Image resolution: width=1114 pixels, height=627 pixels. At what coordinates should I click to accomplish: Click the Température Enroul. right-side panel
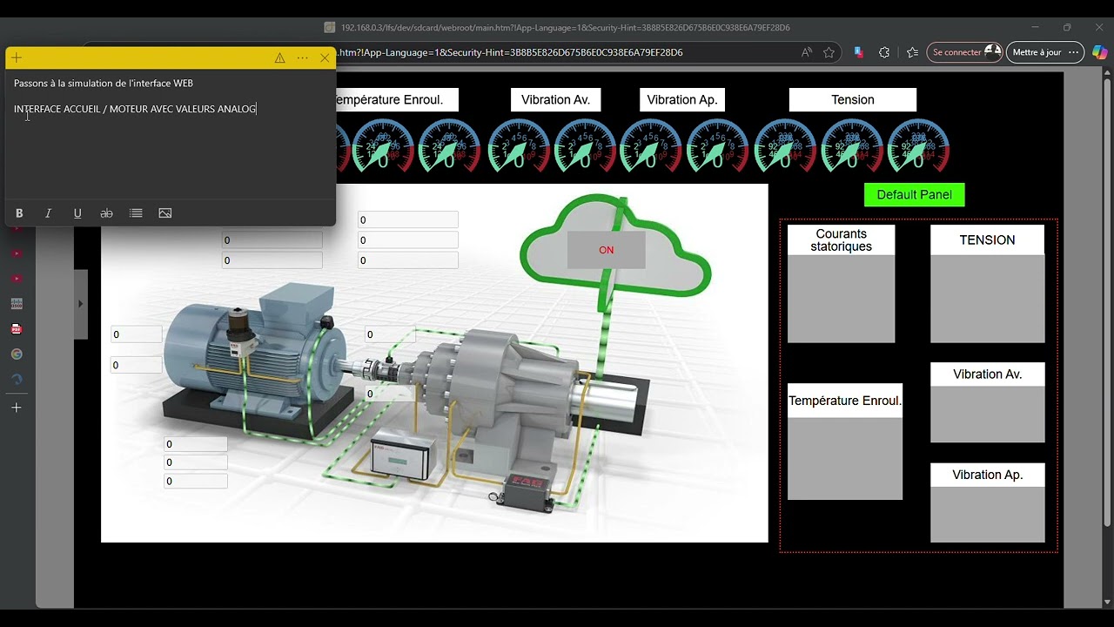tap(845, 442)
